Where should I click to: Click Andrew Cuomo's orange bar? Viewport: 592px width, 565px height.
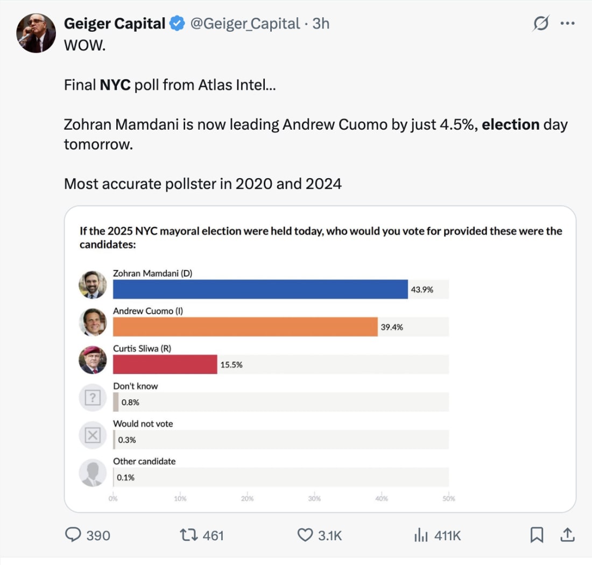point(245,327)
